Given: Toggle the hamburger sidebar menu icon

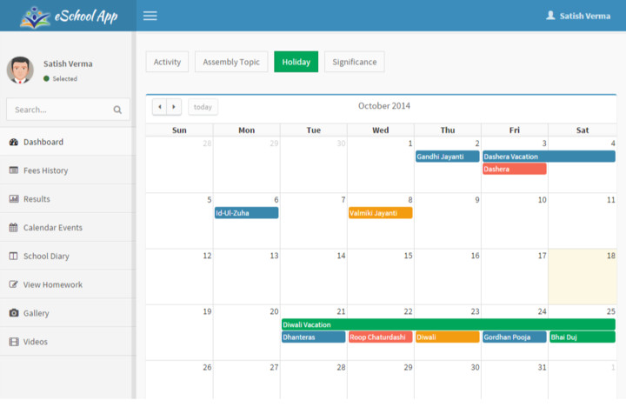Looking at the screenshot, I should 150,16.
